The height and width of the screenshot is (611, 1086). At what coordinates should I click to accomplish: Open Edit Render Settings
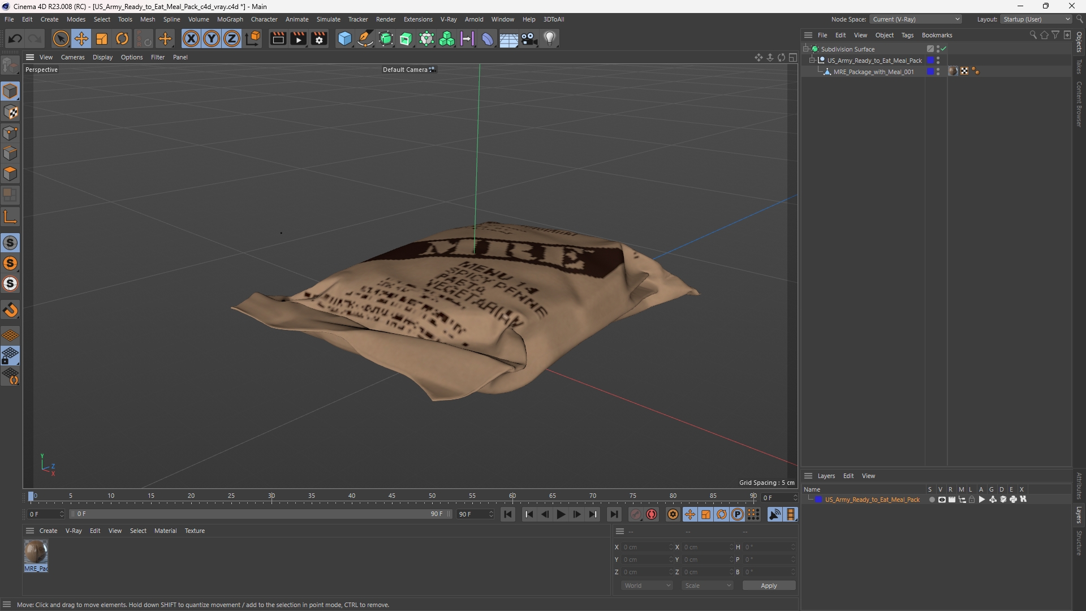pos(320,38)
